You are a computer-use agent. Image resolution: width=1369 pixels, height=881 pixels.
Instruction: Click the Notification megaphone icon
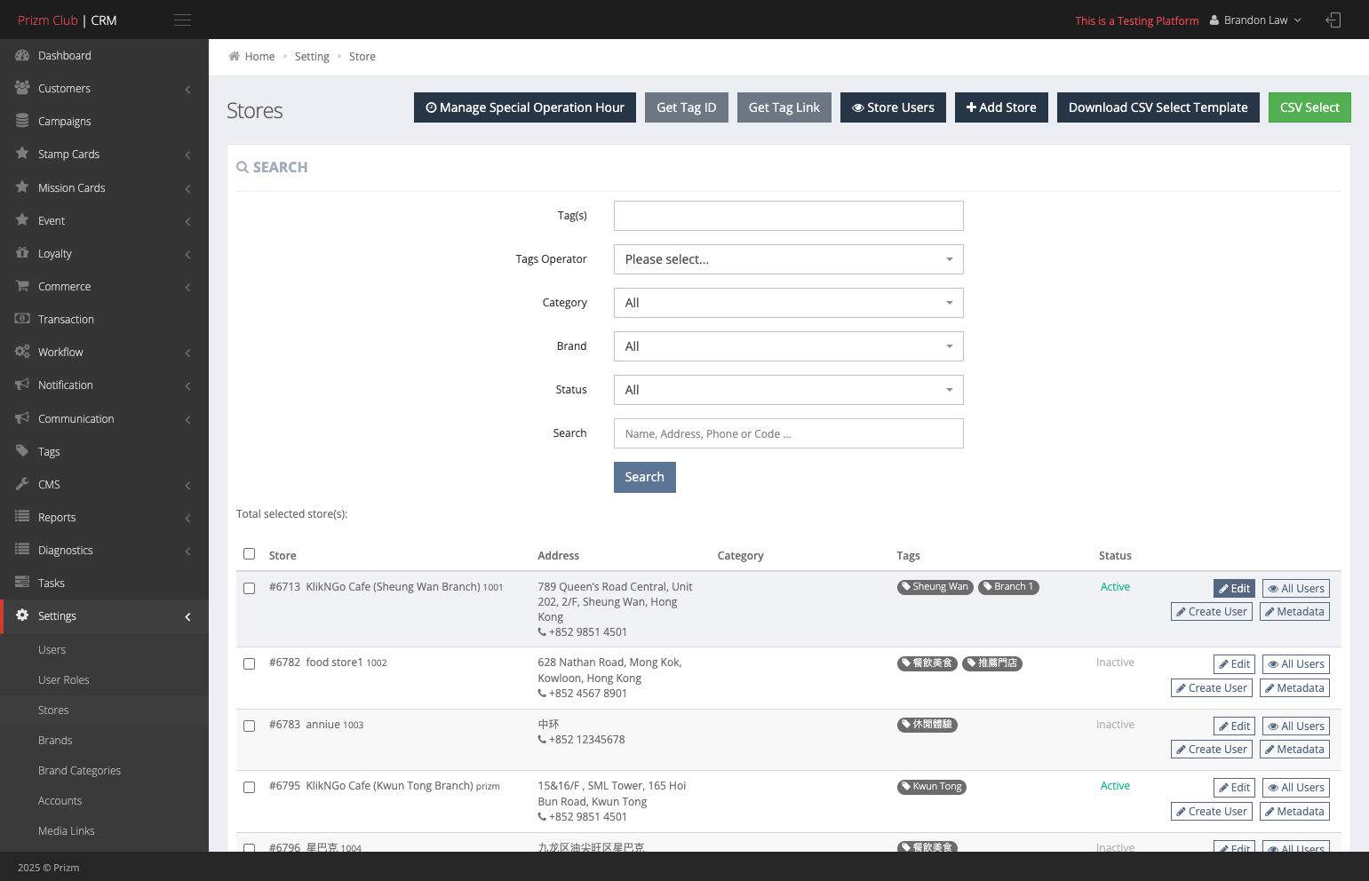tap(22, 385)
